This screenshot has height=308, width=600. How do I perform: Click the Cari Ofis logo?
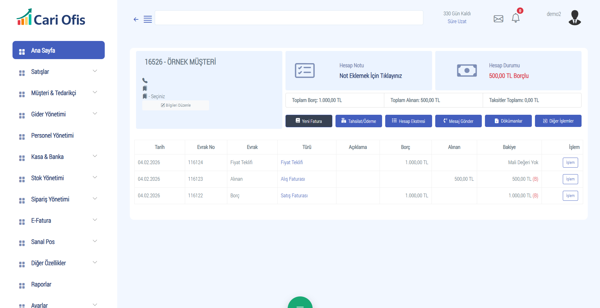point(51,18)
